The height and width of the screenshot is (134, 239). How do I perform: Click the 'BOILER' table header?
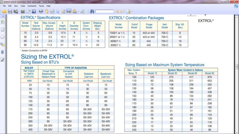pos(29,68)
